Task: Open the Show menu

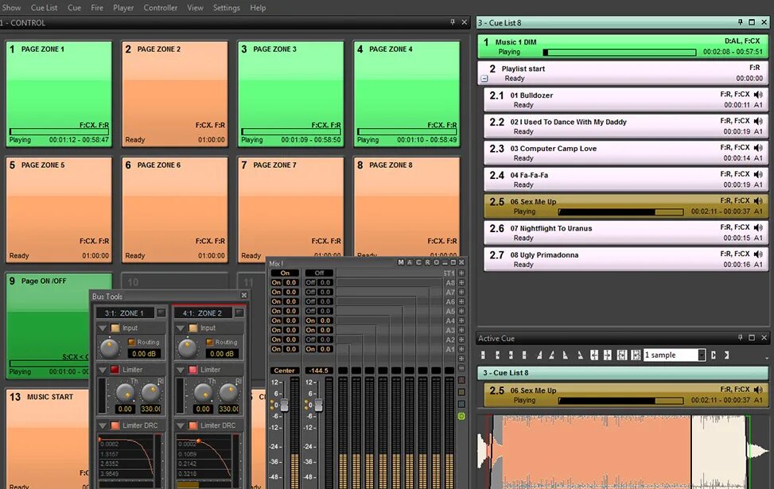Action: pyautogui.click(x=12, y=7)
